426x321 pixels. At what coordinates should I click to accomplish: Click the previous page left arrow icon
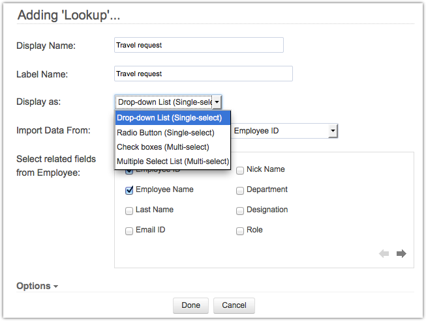click(x=384, y=253)
